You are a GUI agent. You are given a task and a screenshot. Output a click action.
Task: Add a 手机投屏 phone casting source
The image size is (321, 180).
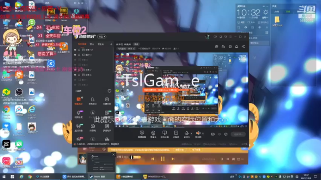coord(165,134)
